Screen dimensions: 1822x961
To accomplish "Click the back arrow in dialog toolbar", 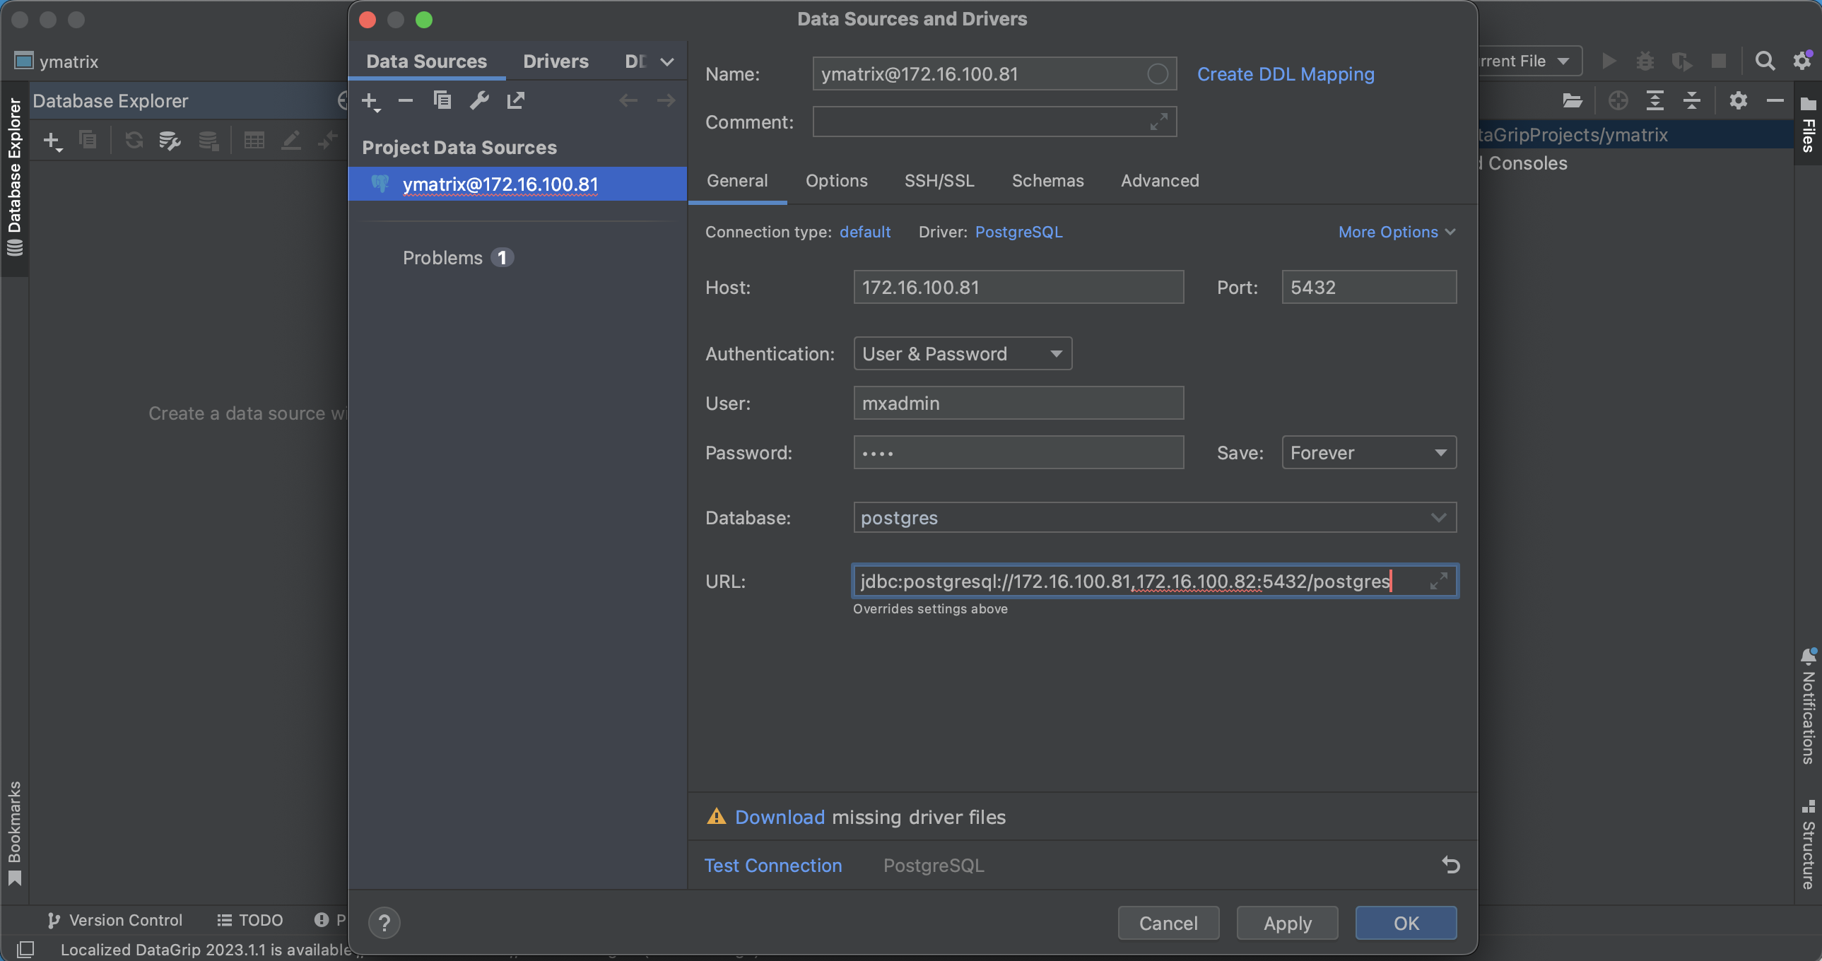I will (628, 101).
